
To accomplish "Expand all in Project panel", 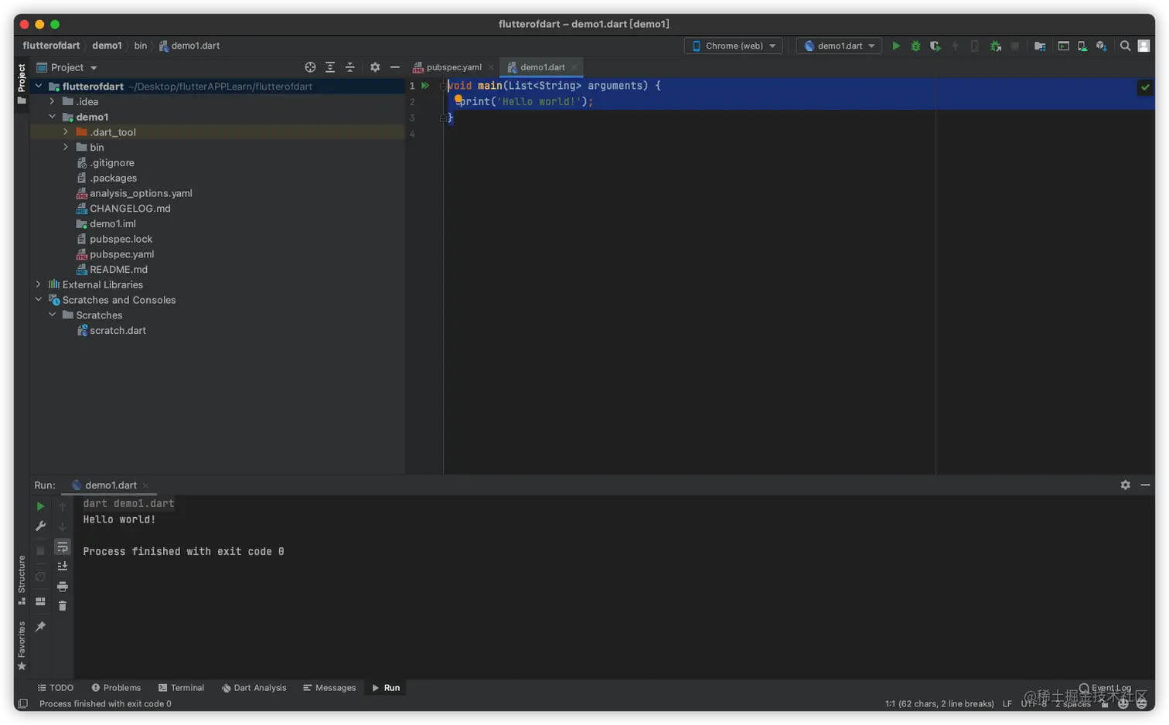I will click(330, 67).
